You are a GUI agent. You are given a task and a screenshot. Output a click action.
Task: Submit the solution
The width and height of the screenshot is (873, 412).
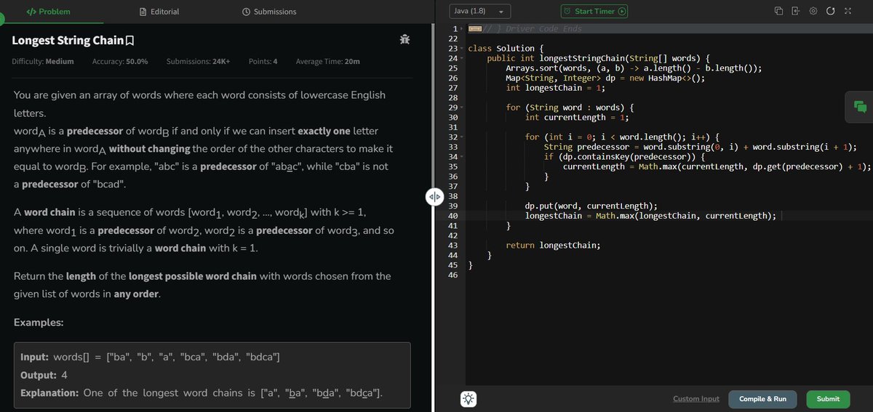click(828, 399)
